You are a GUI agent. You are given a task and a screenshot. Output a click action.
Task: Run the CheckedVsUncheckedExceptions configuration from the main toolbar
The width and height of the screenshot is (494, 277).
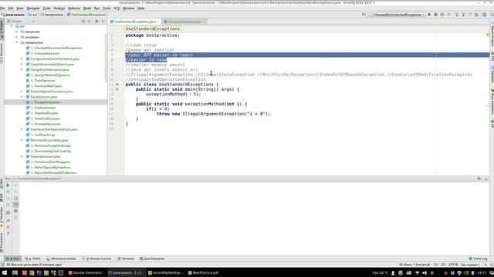point(429,15)
